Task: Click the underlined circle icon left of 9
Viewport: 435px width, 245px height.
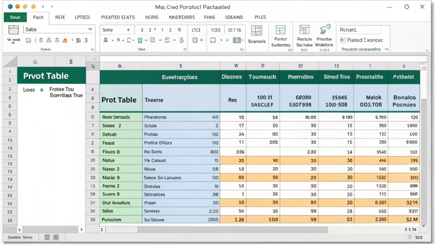Action: [106, 40]
